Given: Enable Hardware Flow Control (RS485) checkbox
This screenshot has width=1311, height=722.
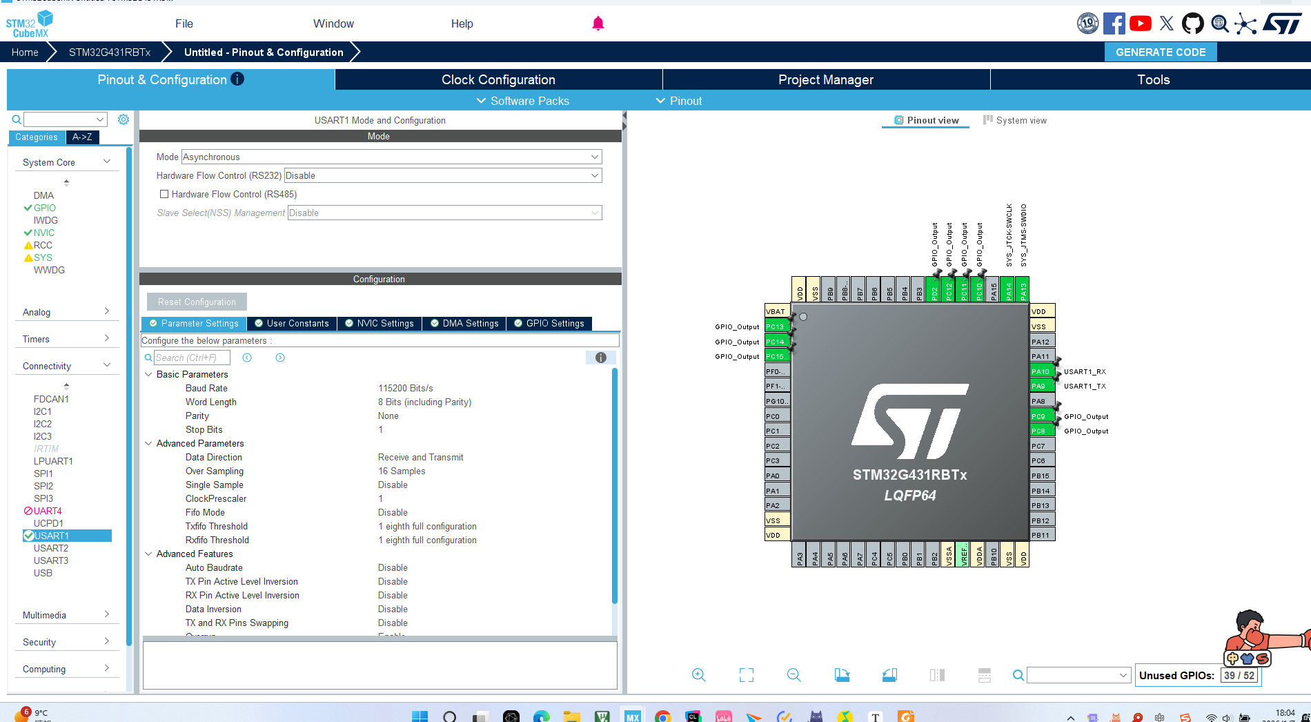Looking at the screenshot, I should 164,194.
